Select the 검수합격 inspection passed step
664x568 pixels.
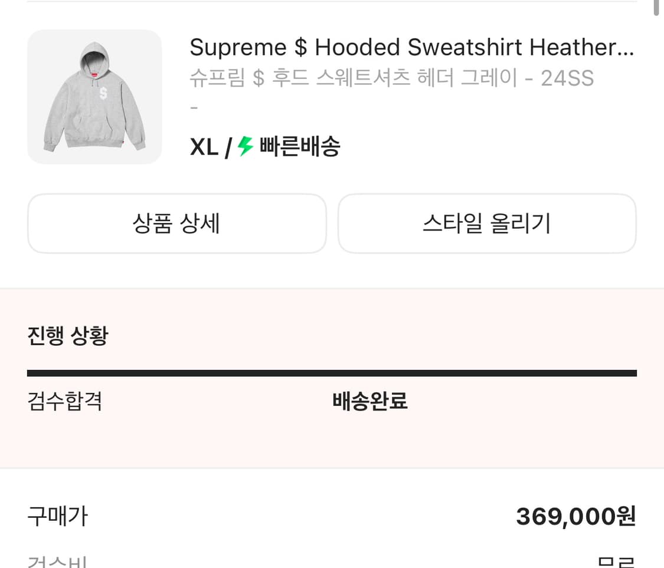(65, 401)
